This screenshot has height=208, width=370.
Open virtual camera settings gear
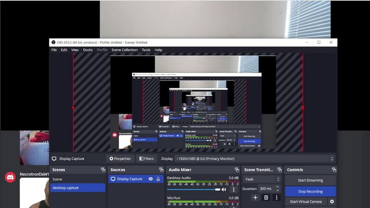click(x=332, y=202)
